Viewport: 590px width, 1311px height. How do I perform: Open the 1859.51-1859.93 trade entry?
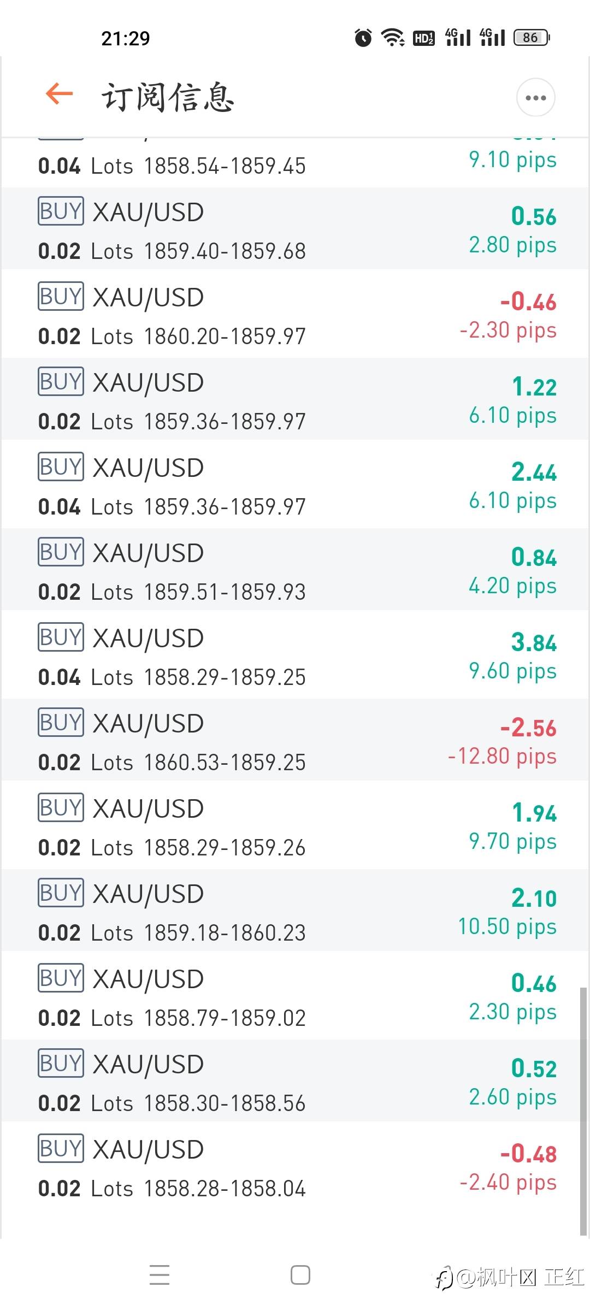tap(295, 570)
